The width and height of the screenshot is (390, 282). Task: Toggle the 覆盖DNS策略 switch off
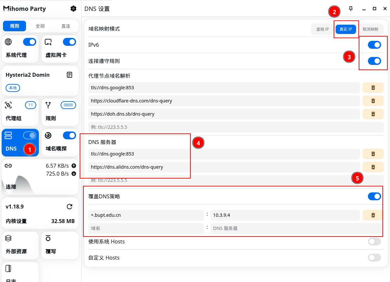coord(374,197)
